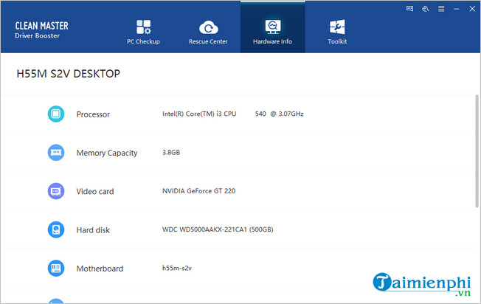481x304 pixels.
Task: Click the H55M S2V DESKTOP heading
Action: pyautogui.click(x=68, y=74)
